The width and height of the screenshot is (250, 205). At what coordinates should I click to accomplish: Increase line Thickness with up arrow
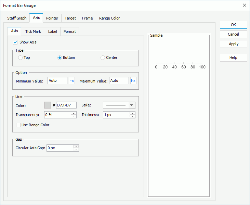coord(132,113)
